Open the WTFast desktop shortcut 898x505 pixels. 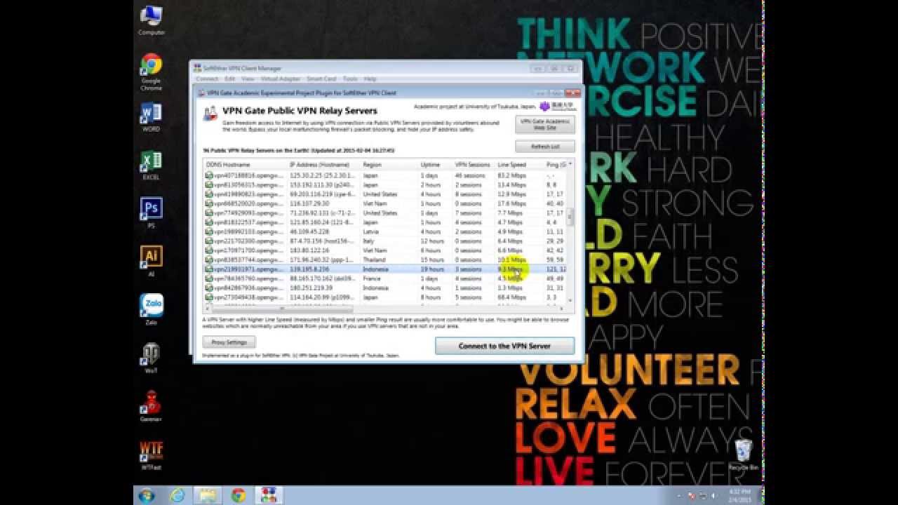(151, 454)
